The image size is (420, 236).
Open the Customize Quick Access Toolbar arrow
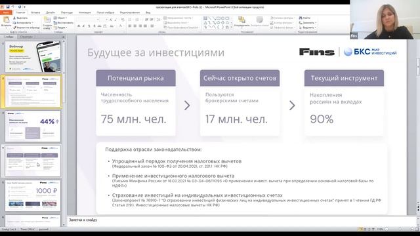[24, 7]
